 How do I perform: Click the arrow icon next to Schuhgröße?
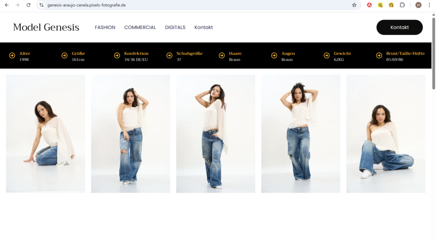[169, 56]
